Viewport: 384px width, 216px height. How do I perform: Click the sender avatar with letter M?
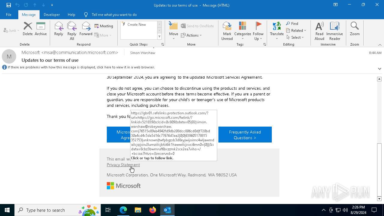click(9, 56)
